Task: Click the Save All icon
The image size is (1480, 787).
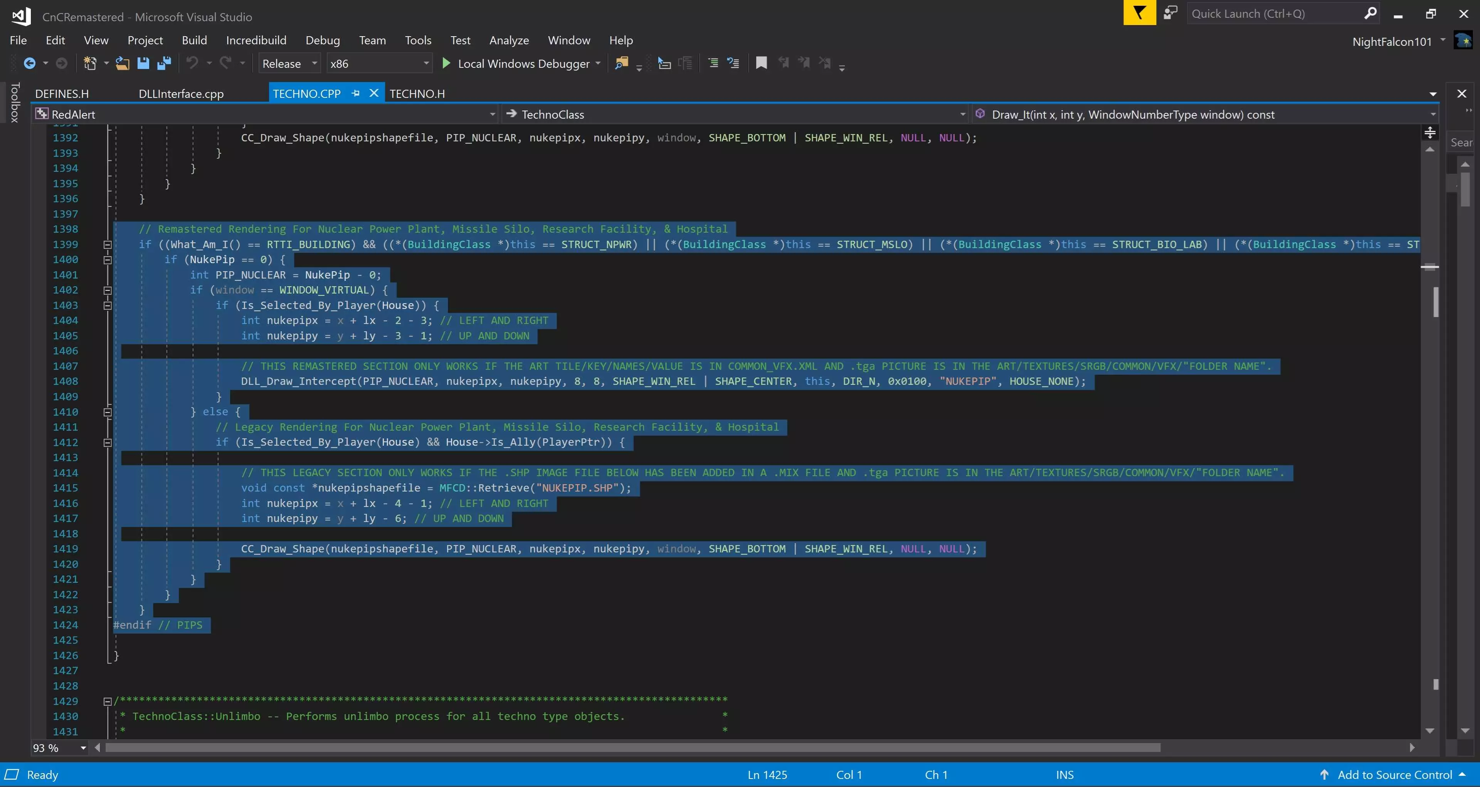Action: coord(164,63)
